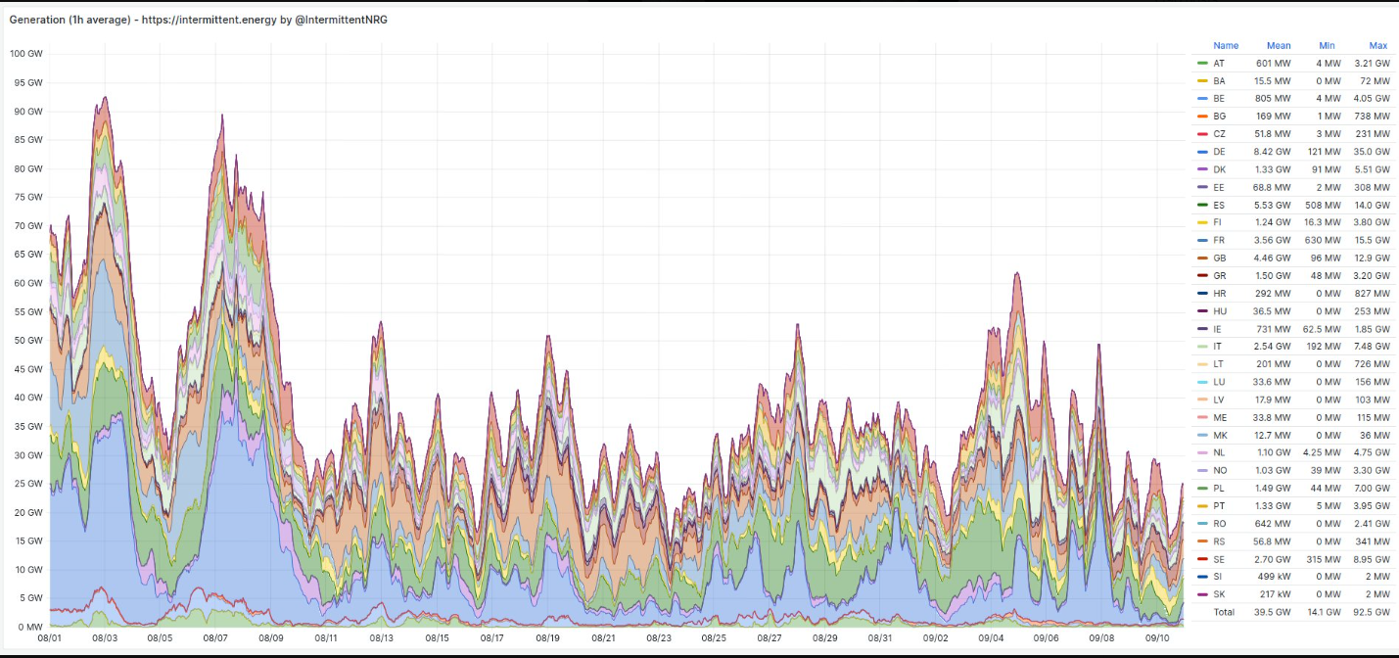Toggle the EE series in legend

1218,187
